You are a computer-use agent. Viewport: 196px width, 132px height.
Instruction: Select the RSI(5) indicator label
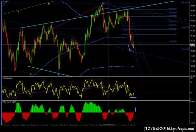pos(8,78)
